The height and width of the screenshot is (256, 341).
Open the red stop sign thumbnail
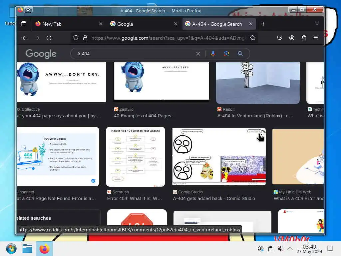(x=137, y=217)
